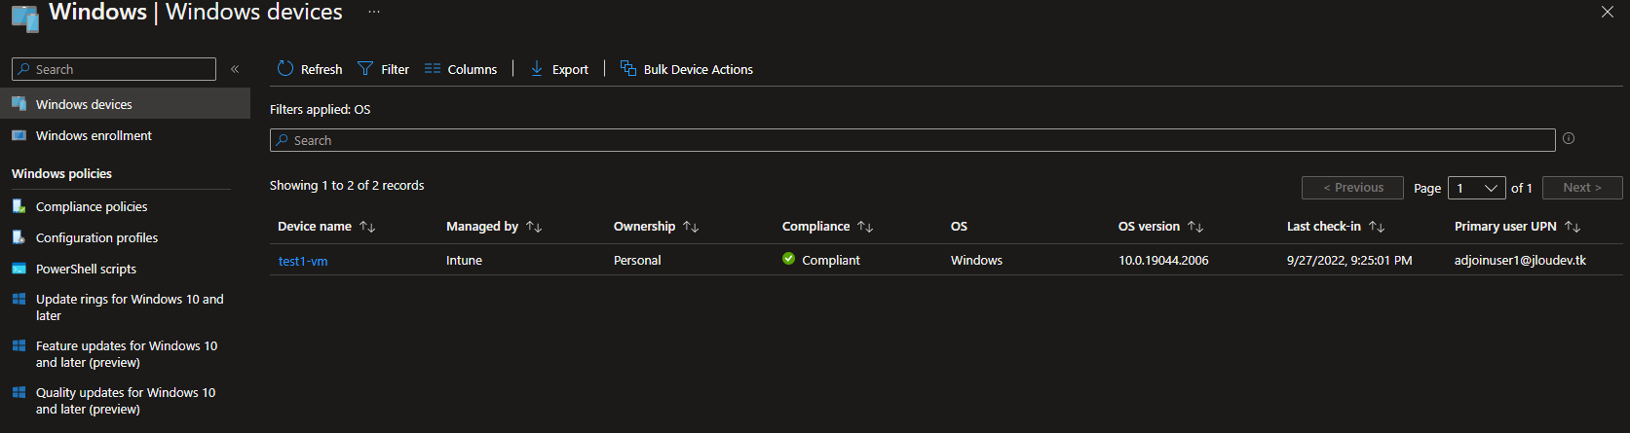
Task: Open the ellipsis more options menu
Action: (374, 12)
